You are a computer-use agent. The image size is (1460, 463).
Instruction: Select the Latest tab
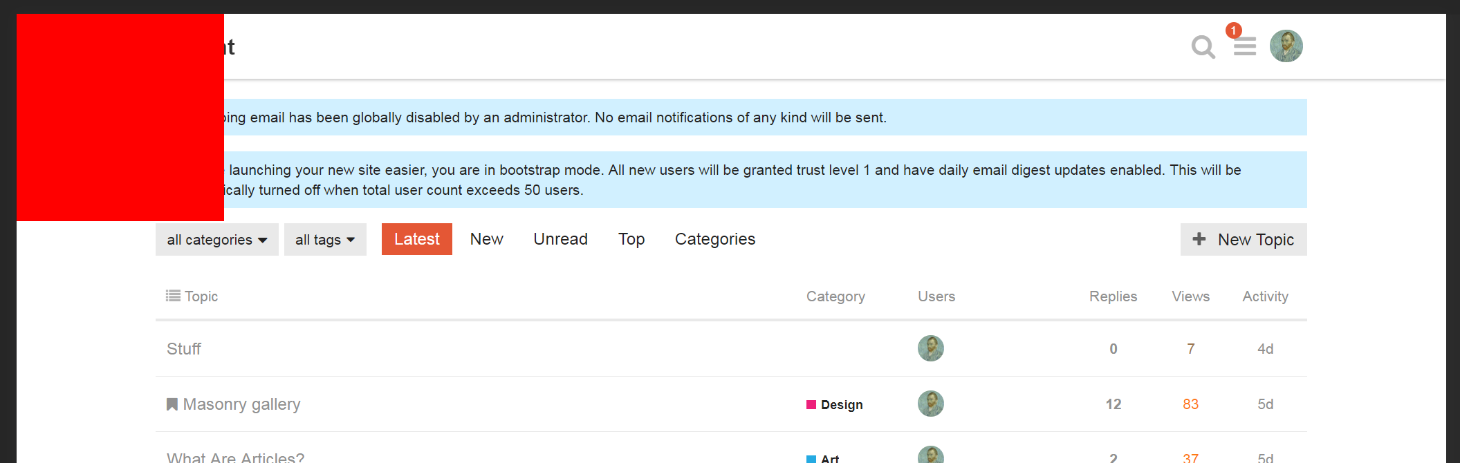[416, 239]
